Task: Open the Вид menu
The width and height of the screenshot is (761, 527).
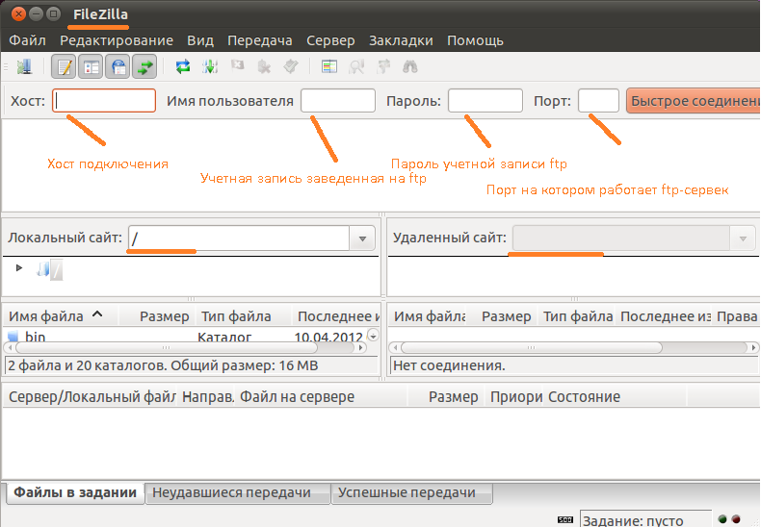Action: [x=200, y=40]
